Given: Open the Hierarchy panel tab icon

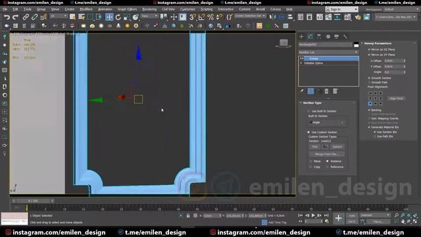Looking at the screenshot, I should 319,37.
